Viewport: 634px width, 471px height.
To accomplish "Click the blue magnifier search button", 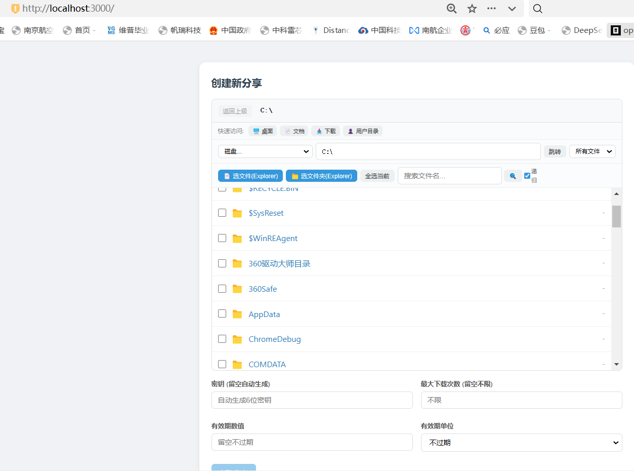I will (513, 176).
